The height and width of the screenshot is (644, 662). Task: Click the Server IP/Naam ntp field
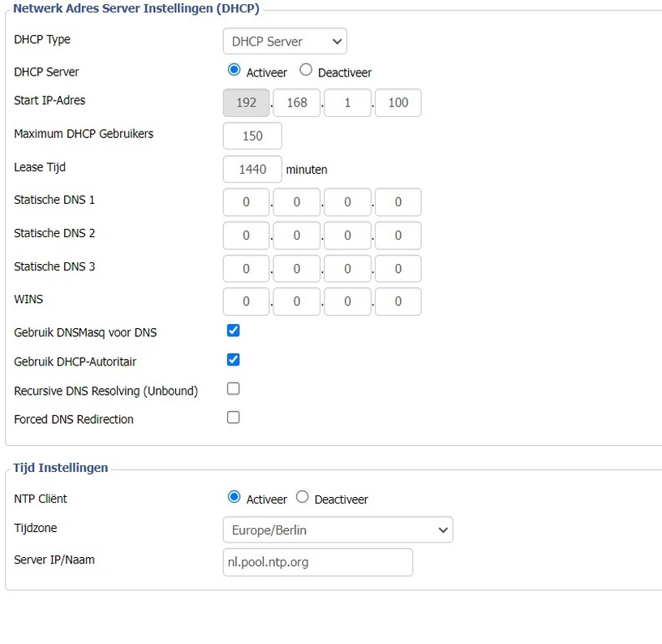pyautogui.click(x=318, y=563)
